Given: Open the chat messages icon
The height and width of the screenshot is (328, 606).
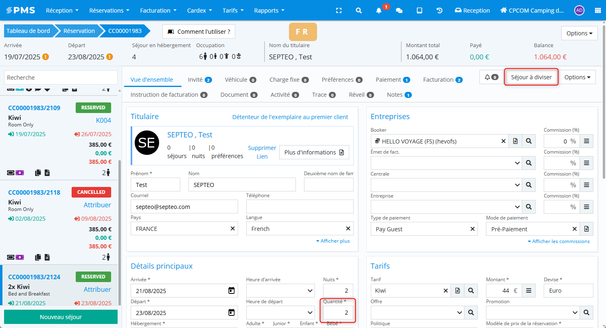Looking at the screenshot, I should pos(399,11).
